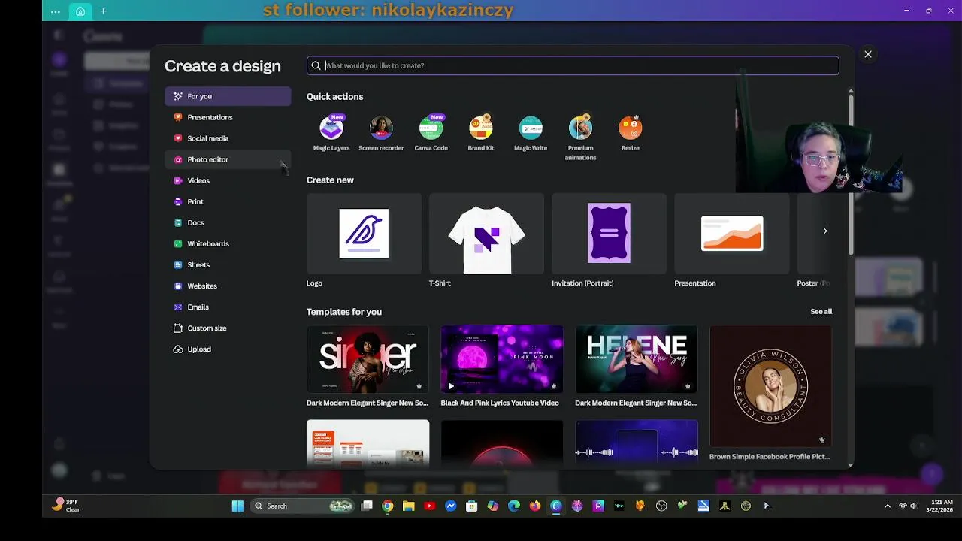
Task: Open Copilot from the taskbar
Action: tap(492, 506)
